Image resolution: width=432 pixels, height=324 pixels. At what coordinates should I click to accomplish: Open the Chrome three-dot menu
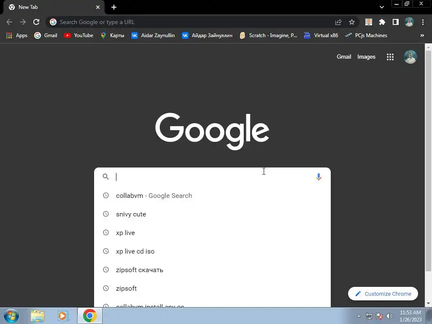pyautogui.click(x=423, y=22)
